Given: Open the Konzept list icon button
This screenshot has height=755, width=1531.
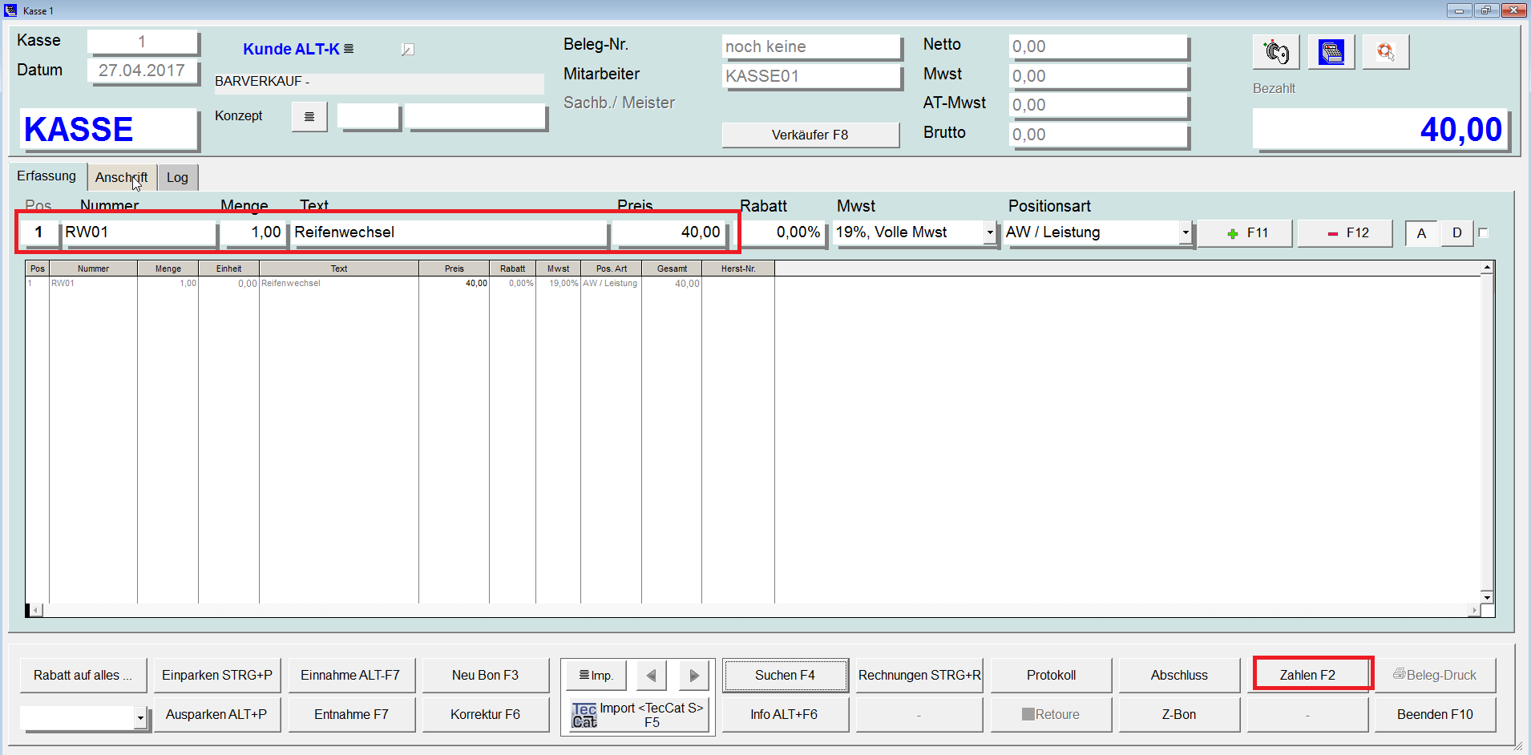Looking at the screenshot, I should [309, 117].
